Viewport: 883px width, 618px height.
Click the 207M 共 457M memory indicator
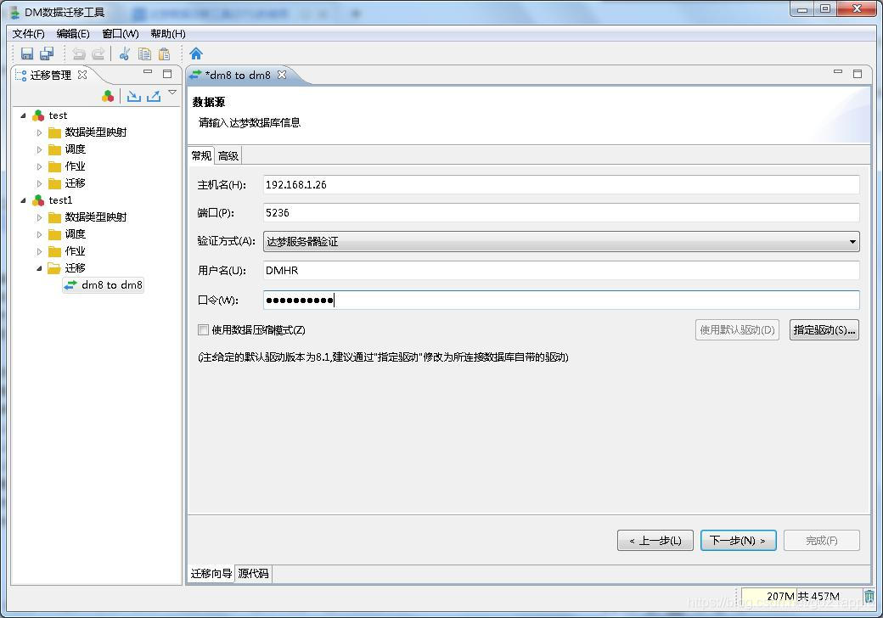[x=801, y=596]
